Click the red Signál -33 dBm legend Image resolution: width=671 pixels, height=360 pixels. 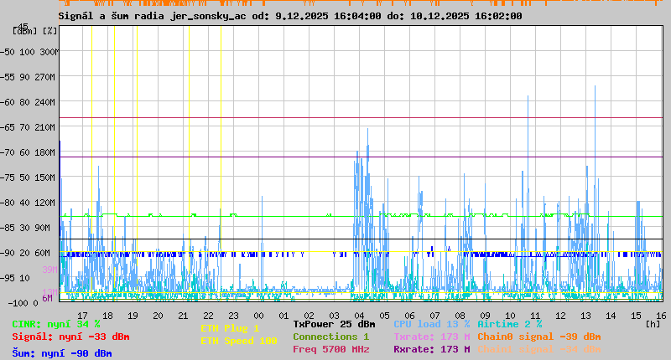pos(70,337)
